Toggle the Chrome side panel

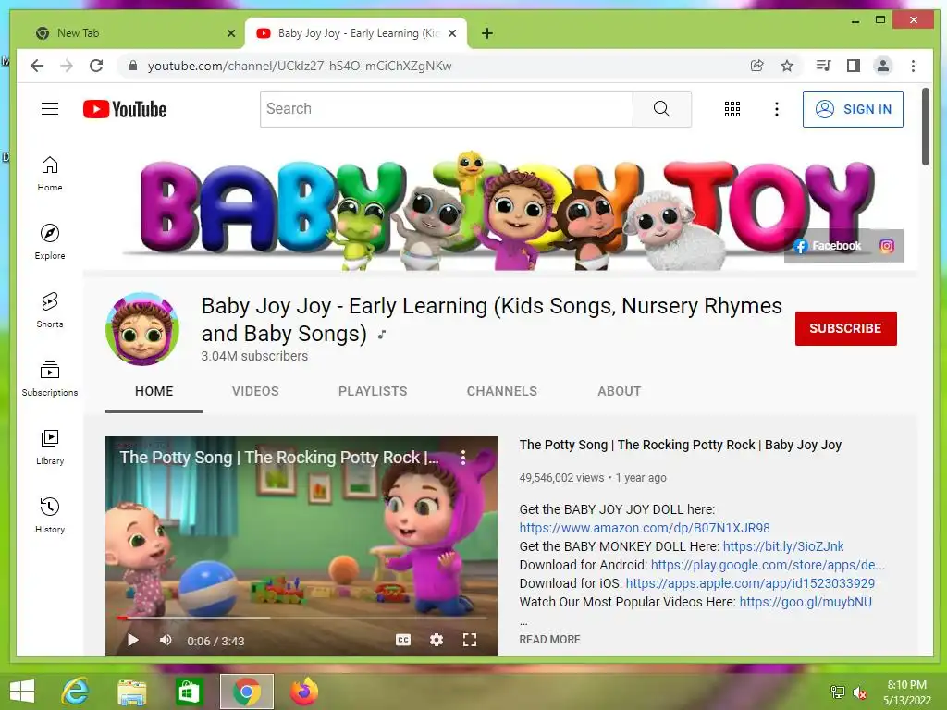(854, 66)
